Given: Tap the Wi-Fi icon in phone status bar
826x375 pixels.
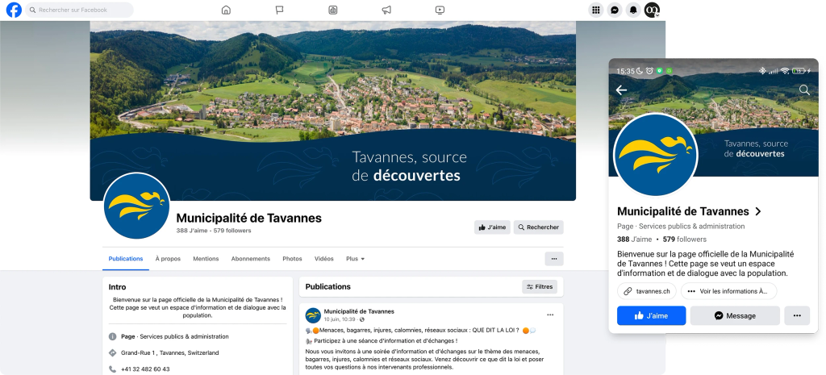Looking at the screenshot, I should [785, 71].
